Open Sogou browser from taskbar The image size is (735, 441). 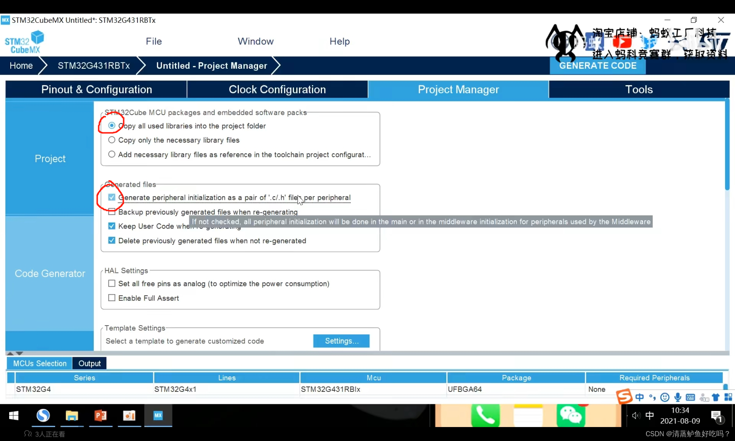point(43,416)
